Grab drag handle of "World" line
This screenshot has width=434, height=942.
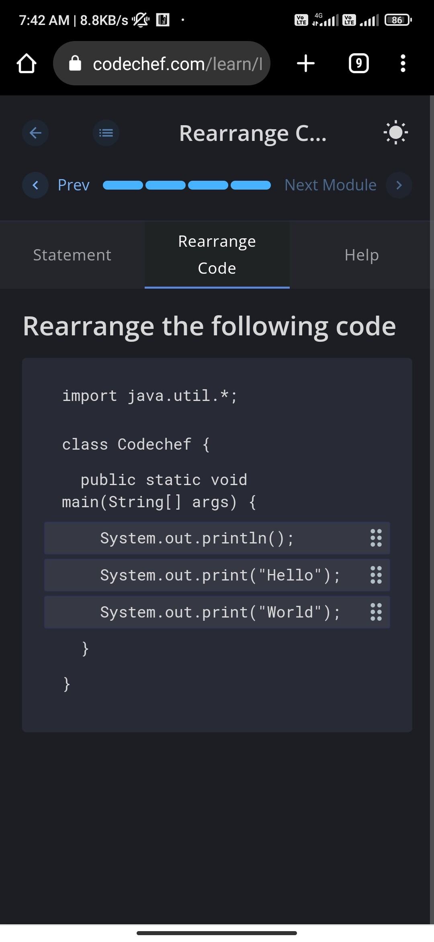point(376,612)
